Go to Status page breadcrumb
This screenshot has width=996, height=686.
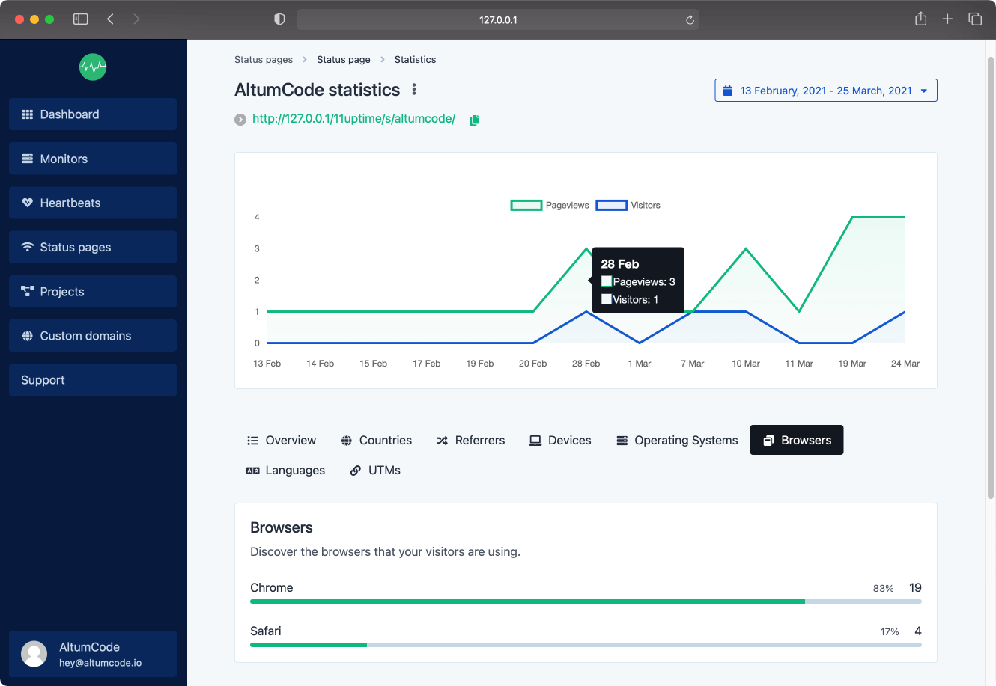point(343,60)
